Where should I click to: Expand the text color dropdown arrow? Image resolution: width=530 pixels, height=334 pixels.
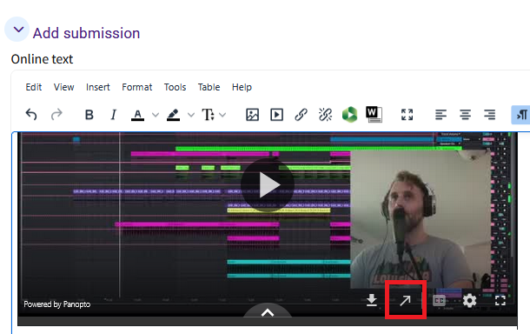[156, 115]
